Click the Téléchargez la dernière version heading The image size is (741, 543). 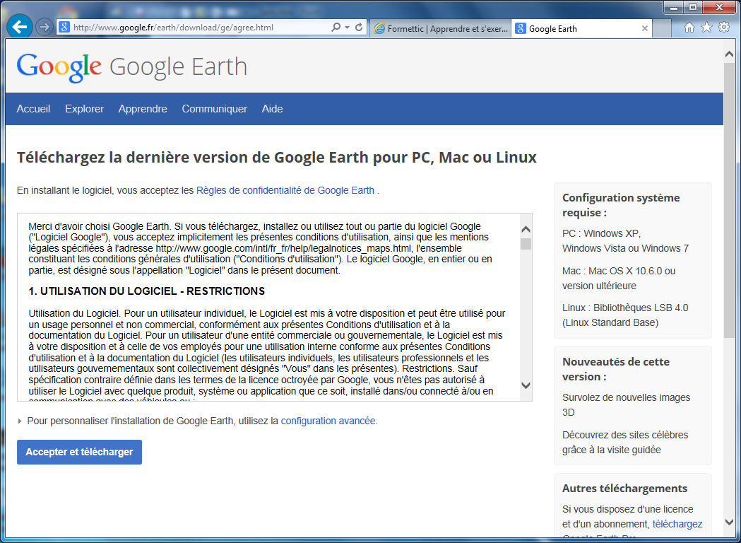[x=277, y=157]
